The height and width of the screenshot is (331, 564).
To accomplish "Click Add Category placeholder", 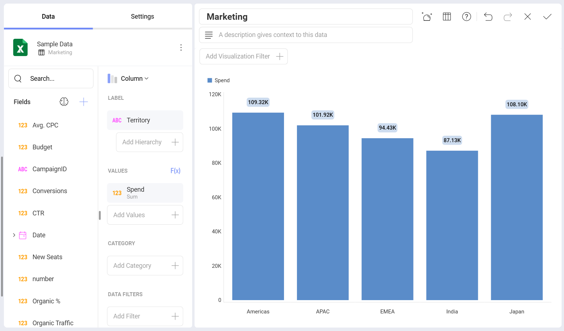I will 145,266.
